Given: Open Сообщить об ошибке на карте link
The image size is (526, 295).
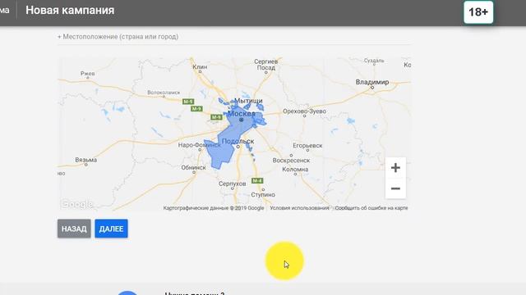Looking at the screenshot, I should [x=371, y=208].
